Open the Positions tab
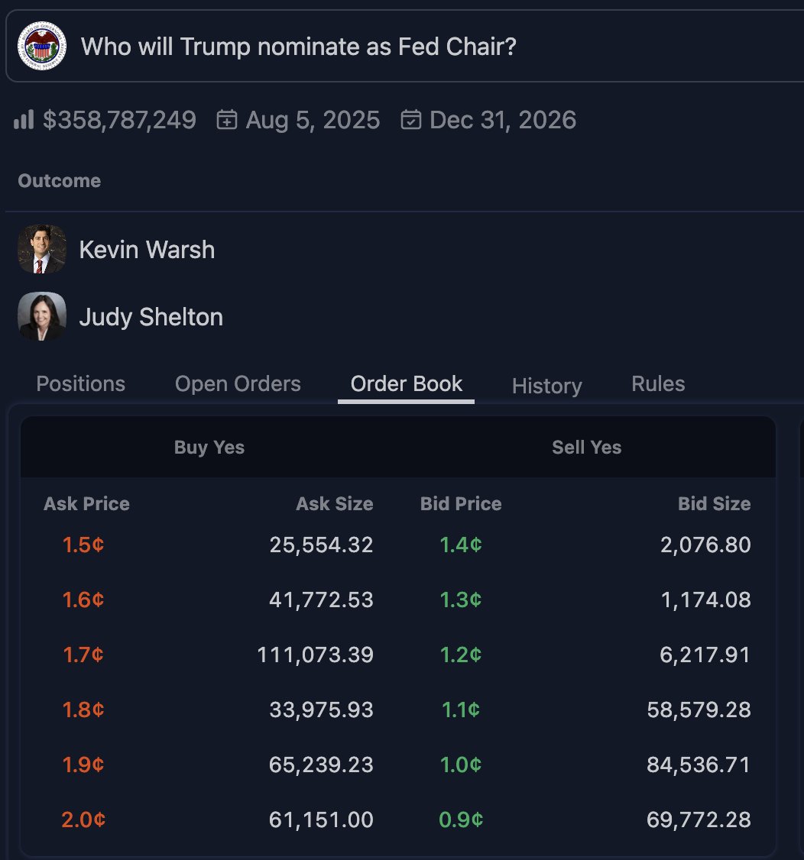This screenshot has height=860, width=804. (81, 384)
